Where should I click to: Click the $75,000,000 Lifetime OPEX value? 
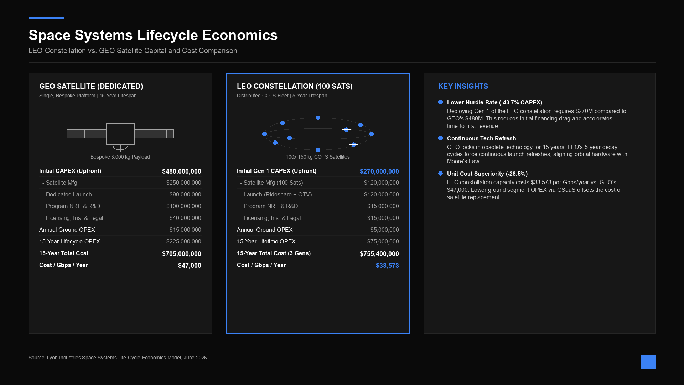383,241
